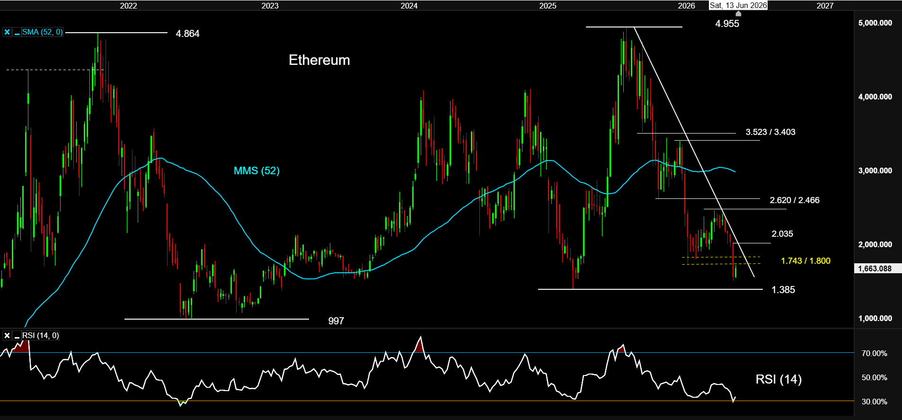
Task: Click the 3,000.000 price axis label
Action: point(875,170)
